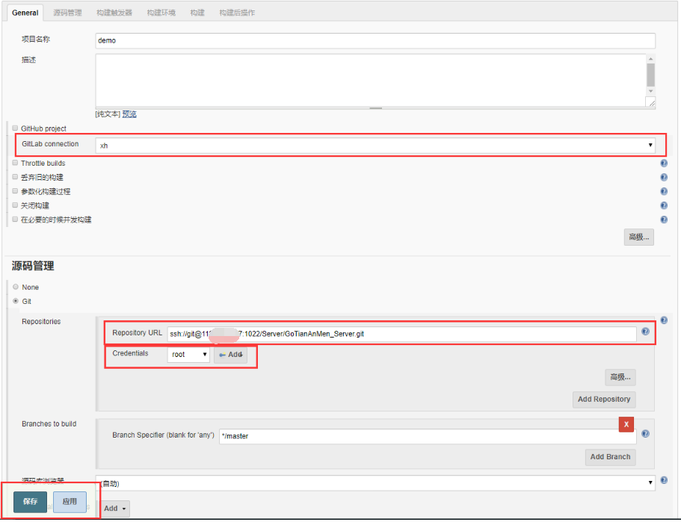Open help icon for 源码库浏览器
681x522 pixels.
coord(664,480)
